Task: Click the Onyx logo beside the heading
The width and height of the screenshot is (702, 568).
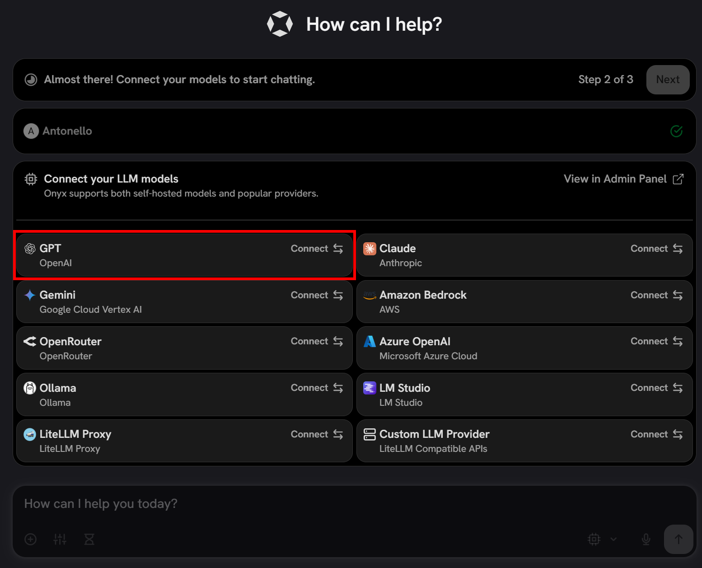Action: pyautogui.click(x=280, y=24)
